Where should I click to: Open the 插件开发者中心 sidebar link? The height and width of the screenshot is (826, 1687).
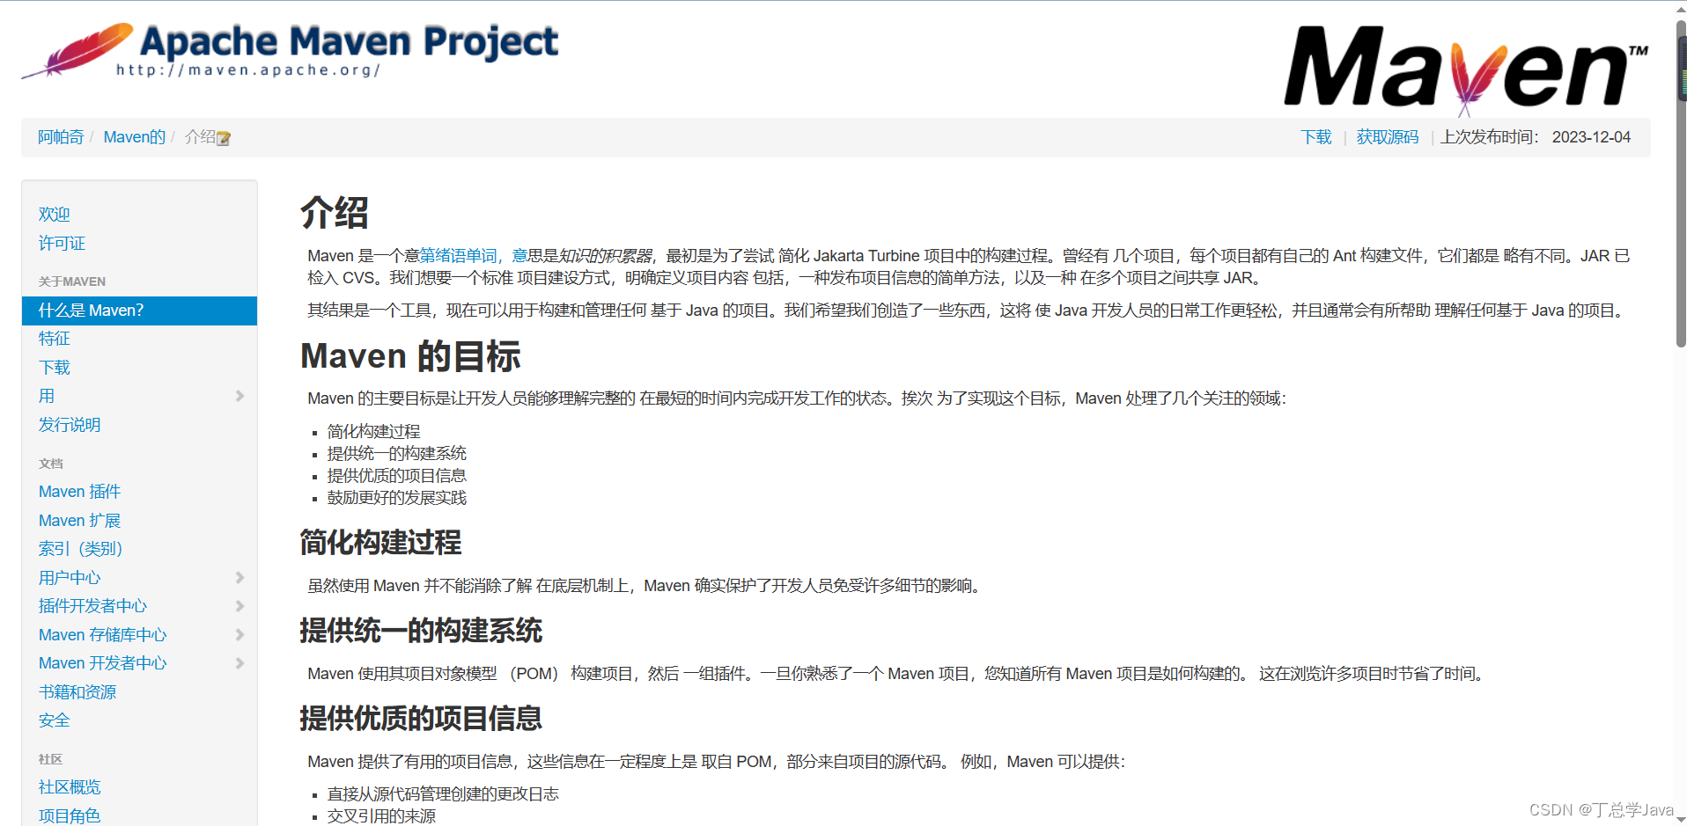point(92,606)
